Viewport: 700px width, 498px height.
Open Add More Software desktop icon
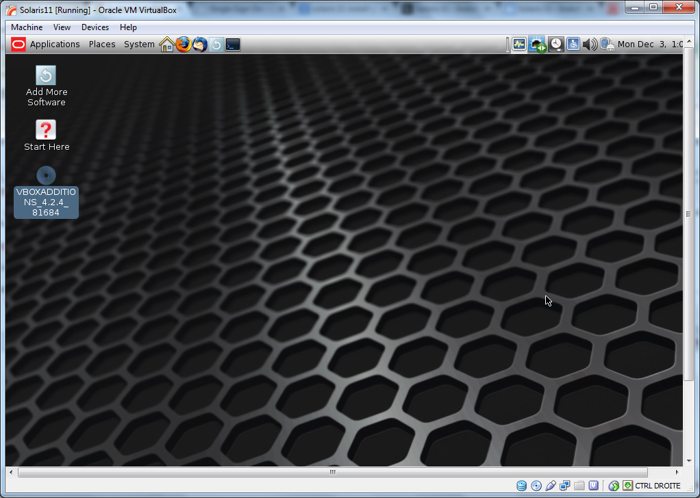tap(46, 76)
